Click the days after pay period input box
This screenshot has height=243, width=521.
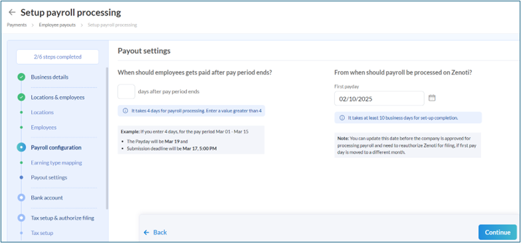pos(126,92)
